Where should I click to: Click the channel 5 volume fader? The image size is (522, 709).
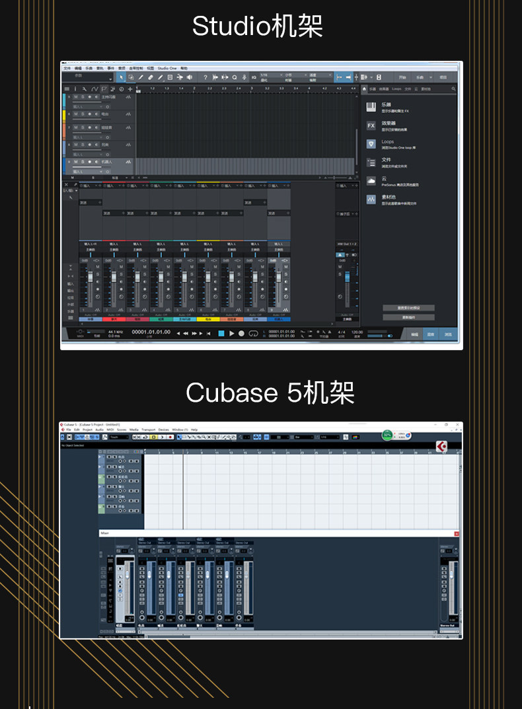[x=184, y=277]
